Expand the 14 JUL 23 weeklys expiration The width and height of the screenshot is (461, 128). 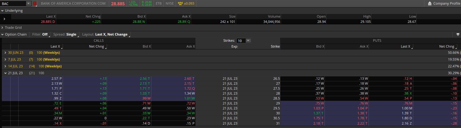pos(5,66)
